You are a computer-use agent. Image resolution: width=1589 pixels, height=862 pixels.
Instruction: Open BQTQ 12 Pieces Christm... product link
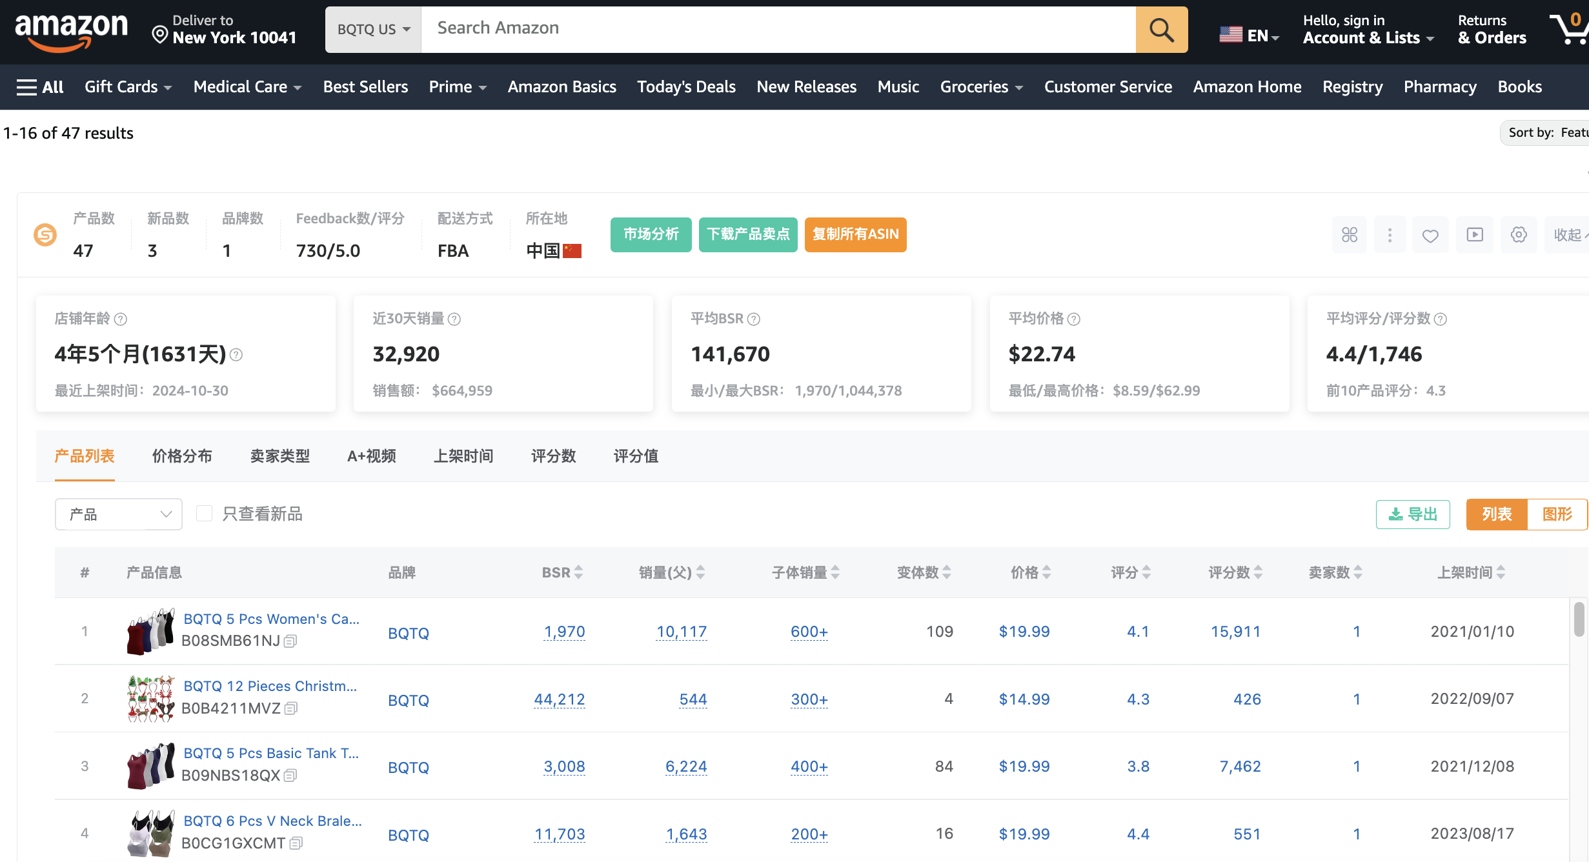[x=270, y=686]
